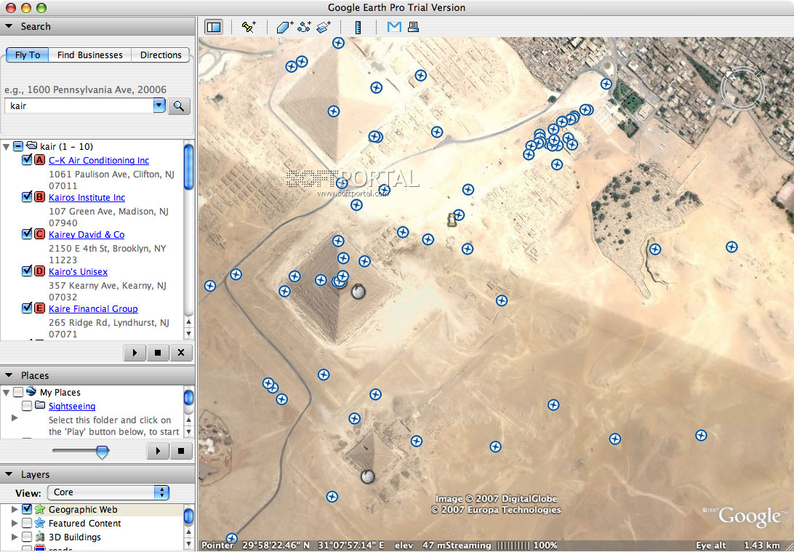Screen dimensions: 794x552
Task: Play the search results tour
Action: (x=135, y=353)
